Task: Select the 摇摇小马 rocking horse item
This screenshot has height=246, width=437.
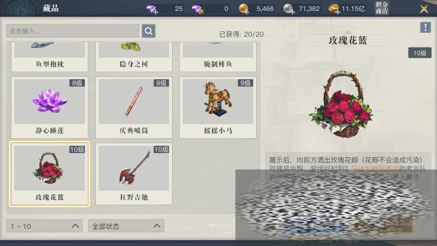Action: point(218,108)
